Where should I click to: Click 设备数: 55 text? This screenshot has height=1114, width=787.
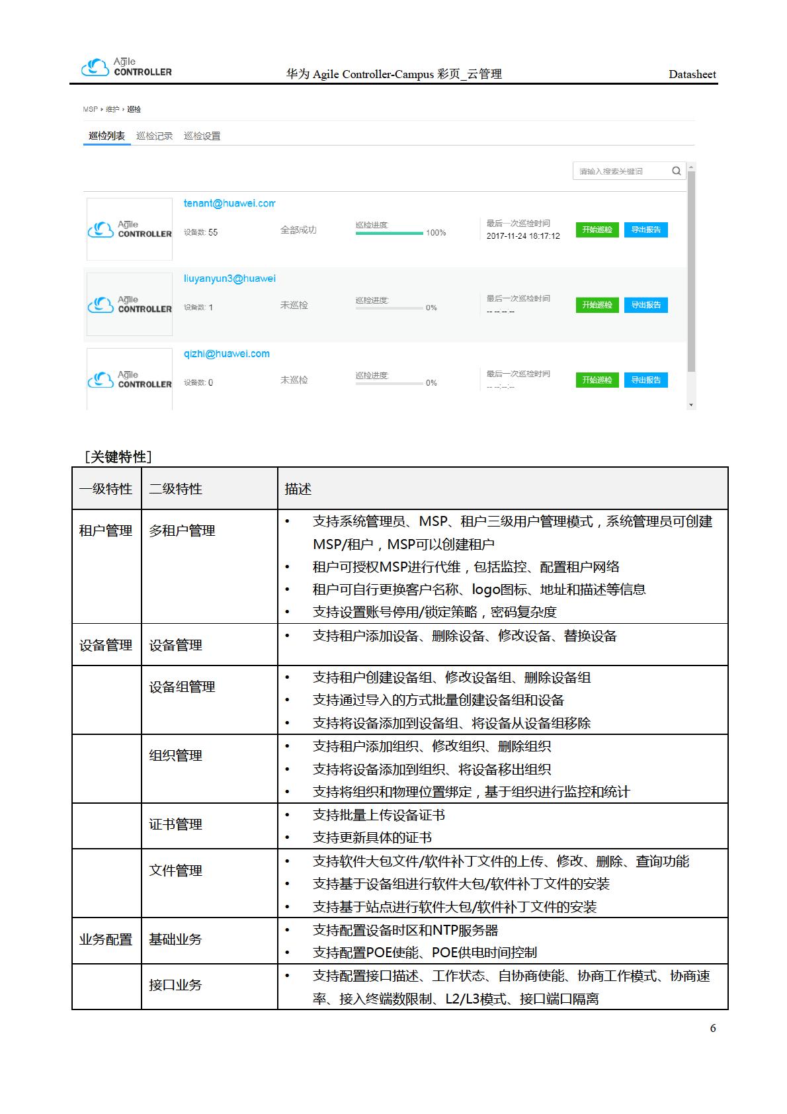coord(200,232)
